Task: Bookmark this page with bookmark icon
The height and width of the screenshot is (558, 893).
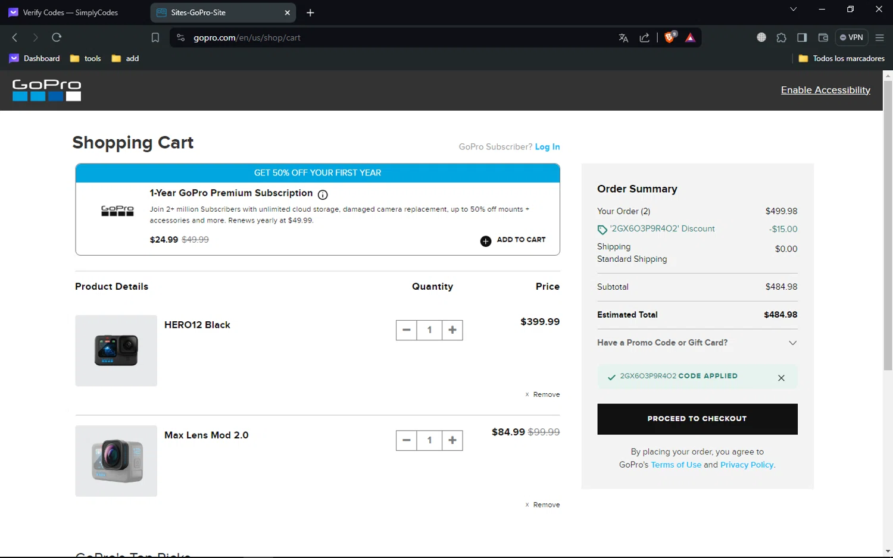Action: [155, 37]
